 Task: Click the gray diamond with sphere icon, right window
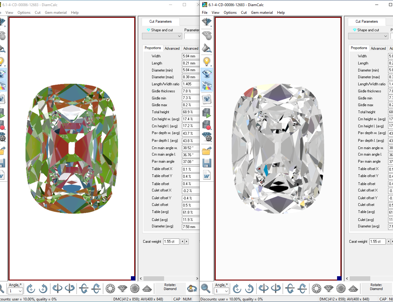point(207,36)
